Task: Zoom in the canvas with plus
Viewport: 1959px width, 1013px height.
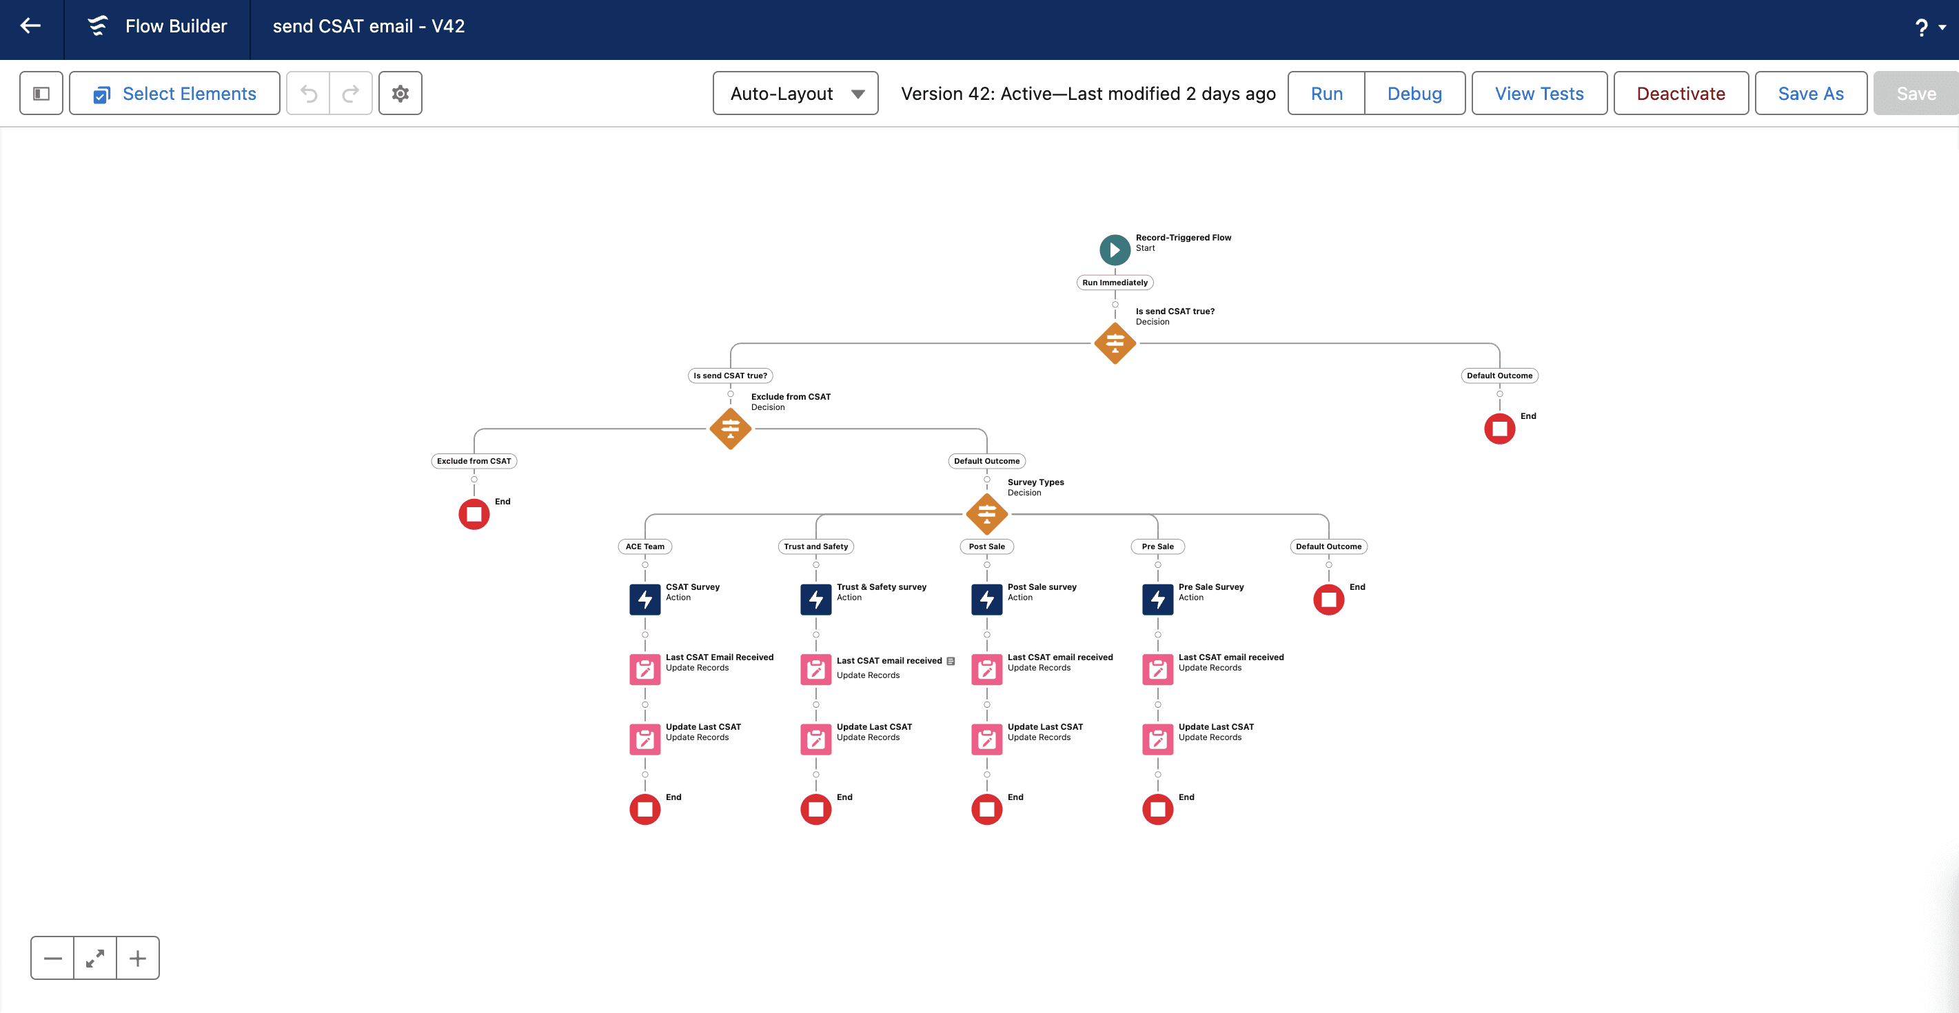Action: 138,959
